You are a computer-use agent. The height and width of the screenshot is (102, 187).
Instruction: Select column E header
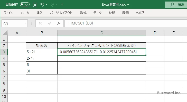tap(173, 33)
